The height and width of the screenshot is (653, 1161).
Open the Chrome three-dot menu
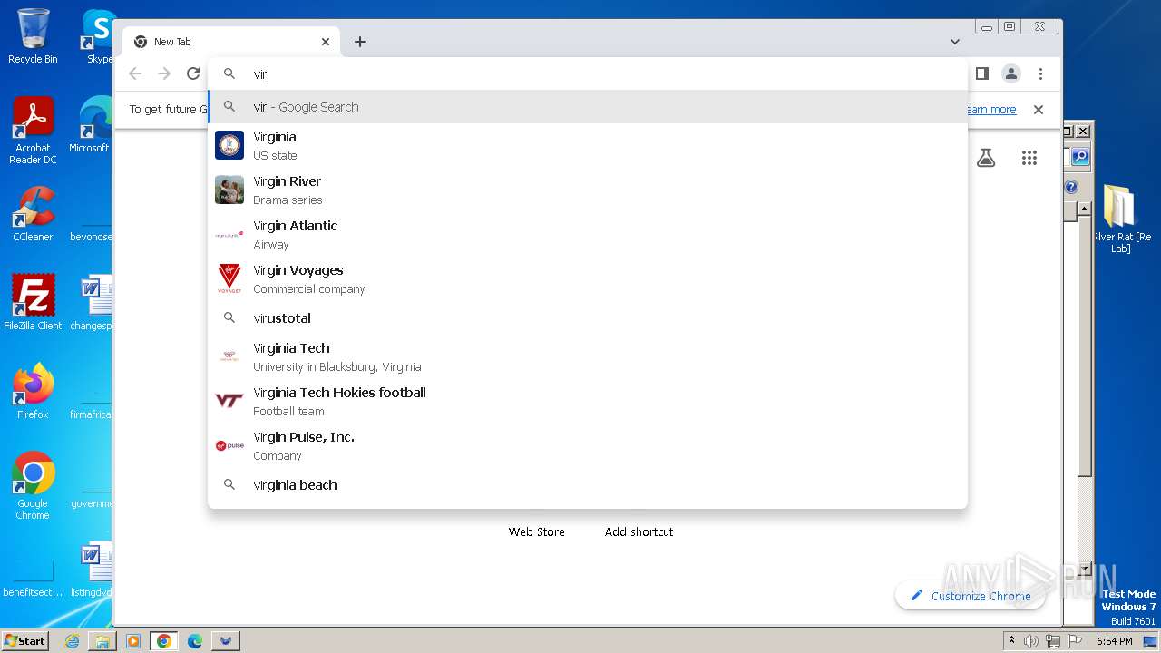pos(1040,73)
